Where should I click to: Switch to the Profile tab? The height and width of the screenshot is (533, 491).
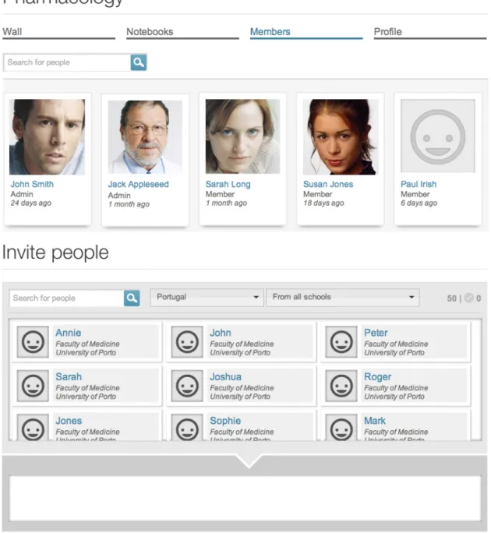click(430, 33)
